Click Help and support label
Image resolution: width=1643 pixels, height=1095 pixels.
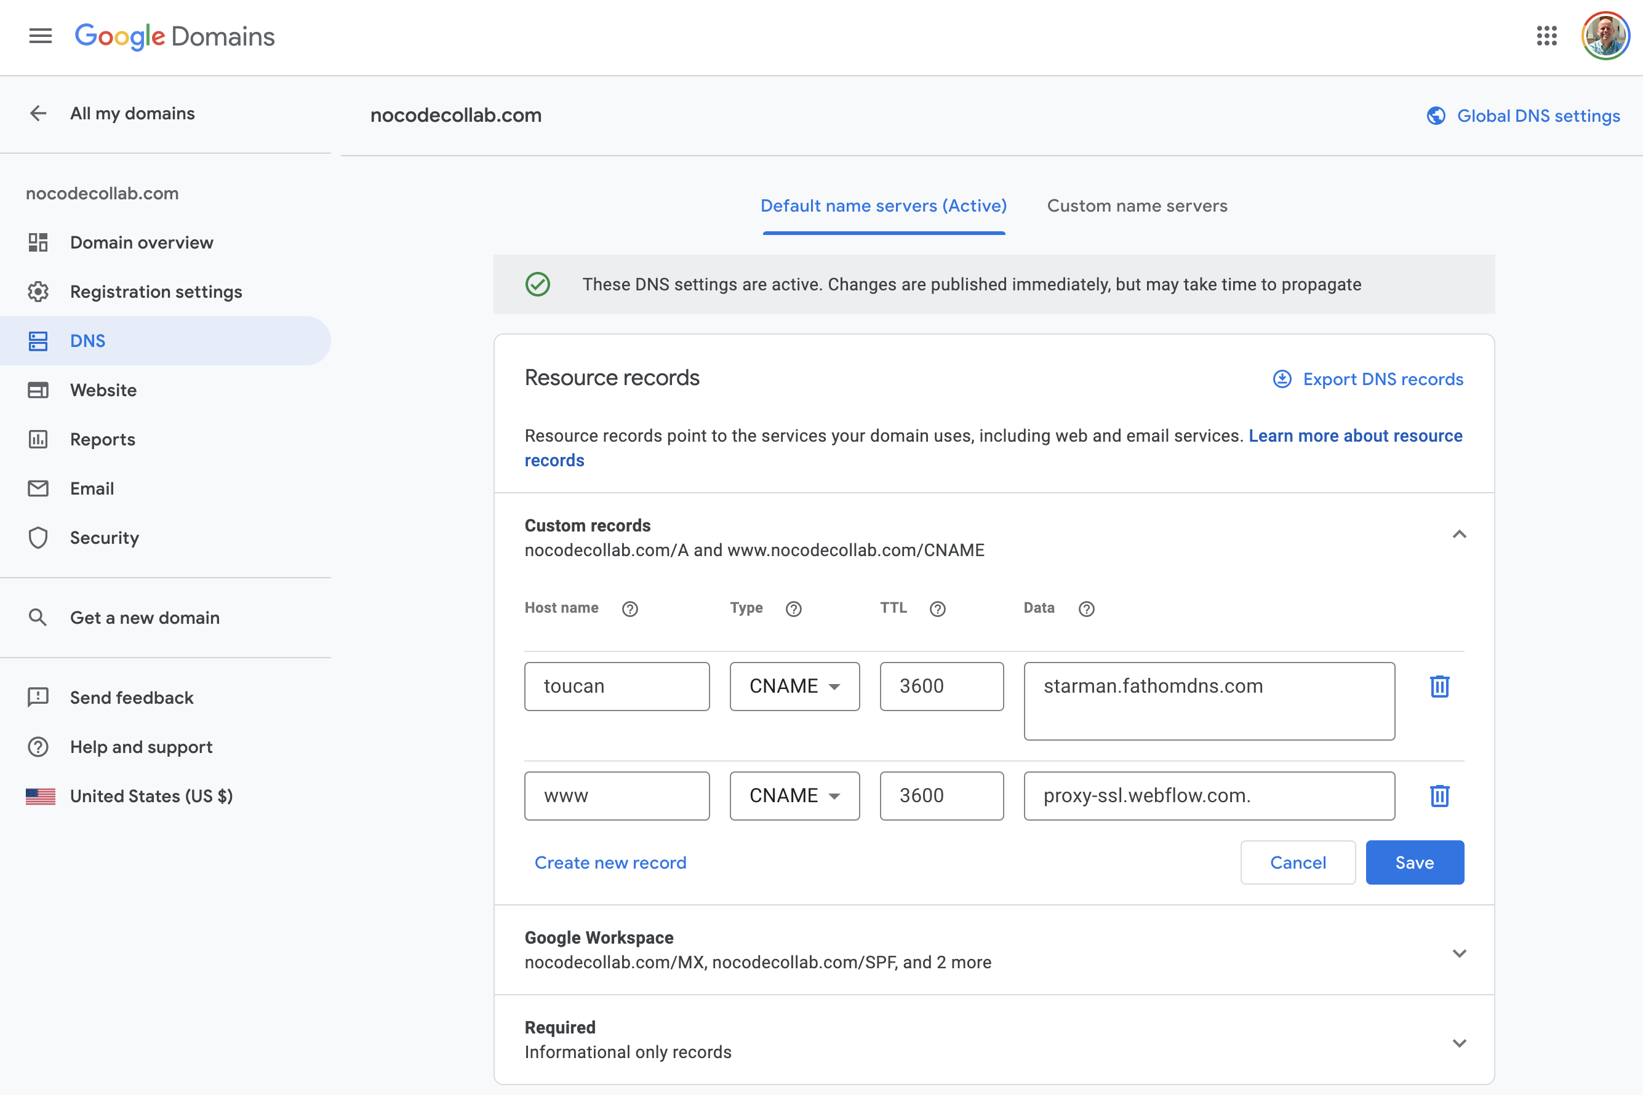coord(141,747)
